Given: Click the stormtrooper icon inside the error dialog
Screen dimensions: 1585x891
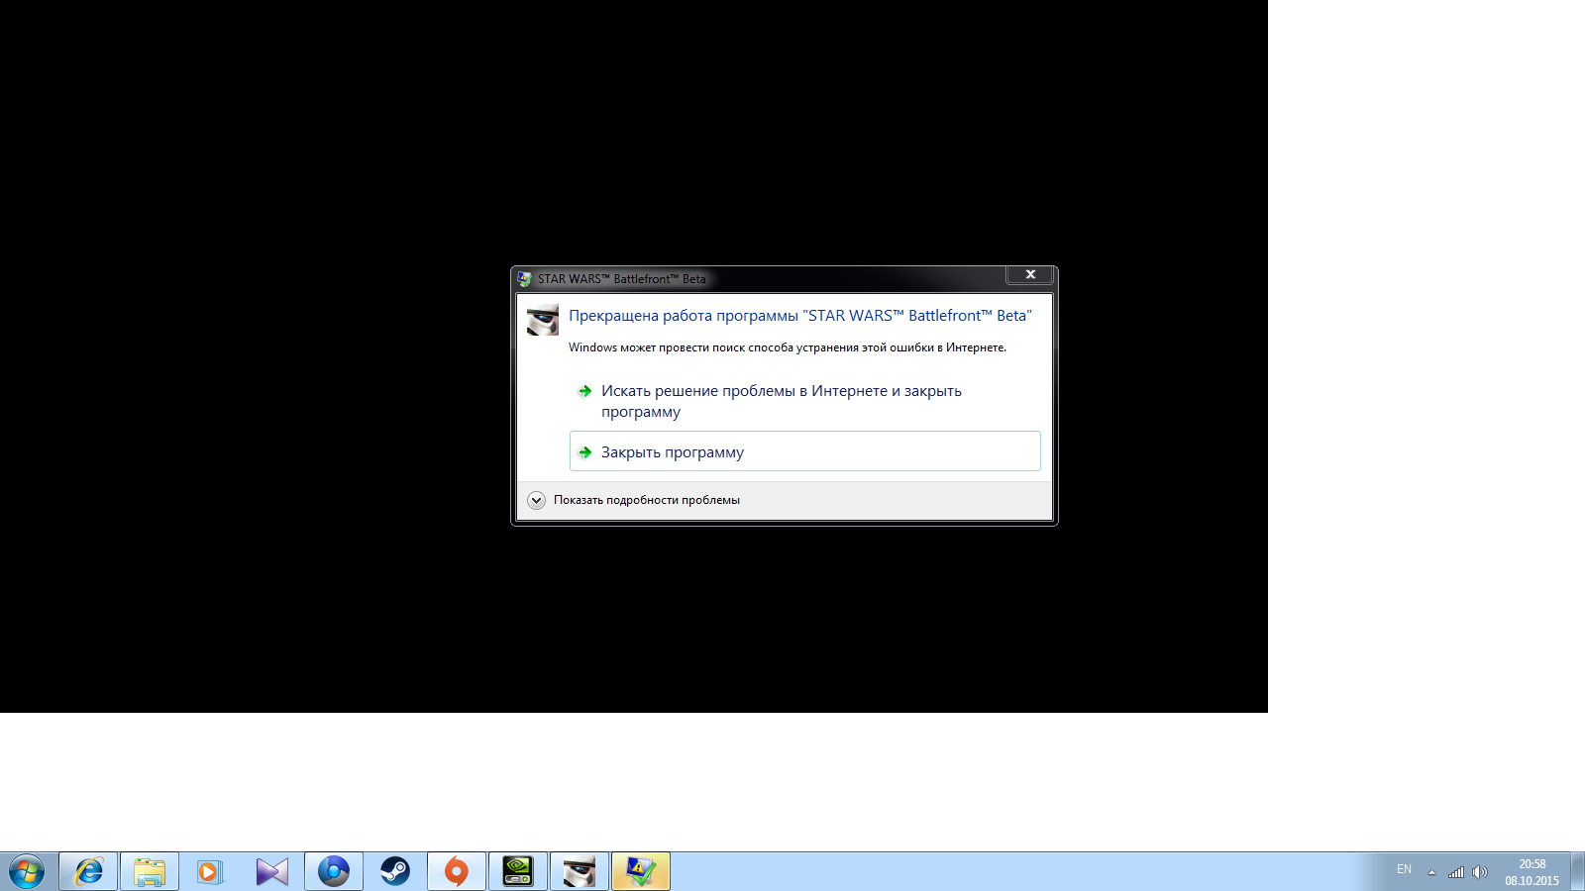Looking at the screenshot, I should pos(543,320).
